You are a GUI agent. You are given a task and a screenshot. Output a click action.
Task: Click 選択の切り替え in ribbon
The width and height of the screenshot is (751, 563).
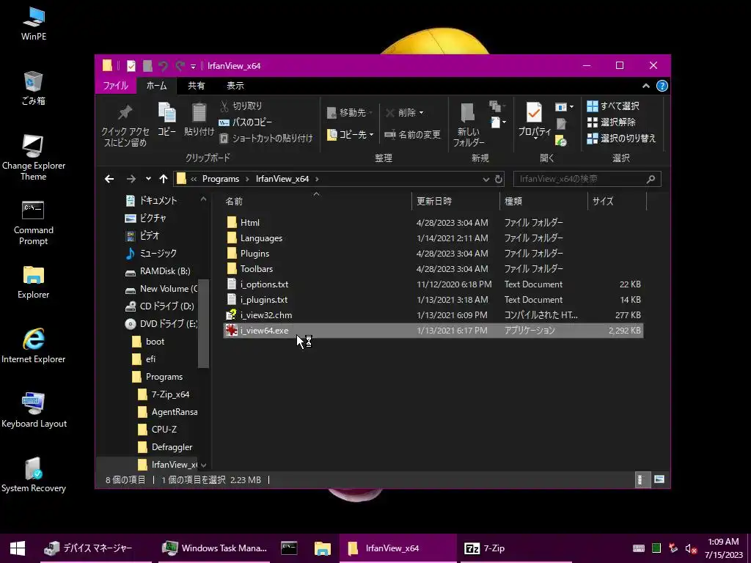(621, 139)
